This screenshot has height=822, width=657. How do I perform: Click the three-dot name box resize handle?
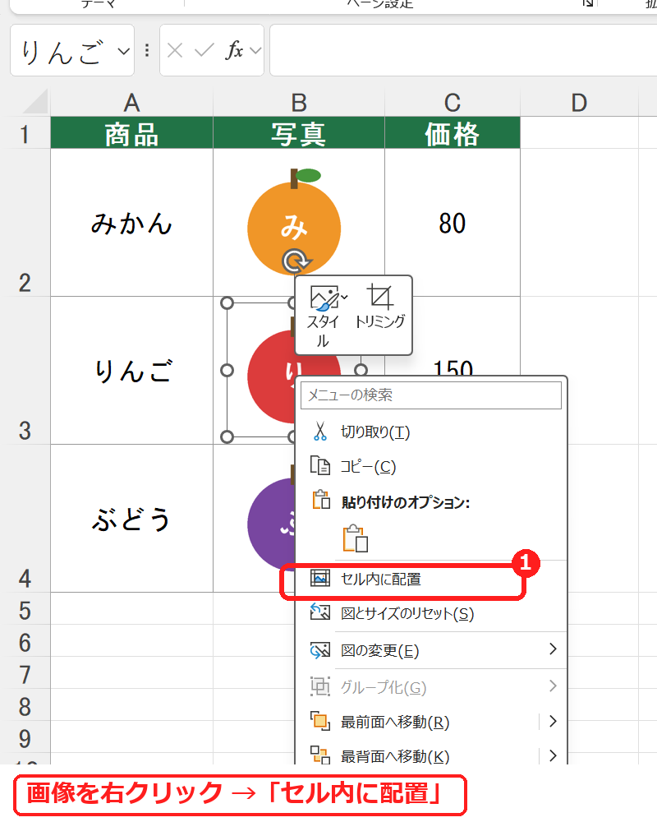tap(147, 50)
